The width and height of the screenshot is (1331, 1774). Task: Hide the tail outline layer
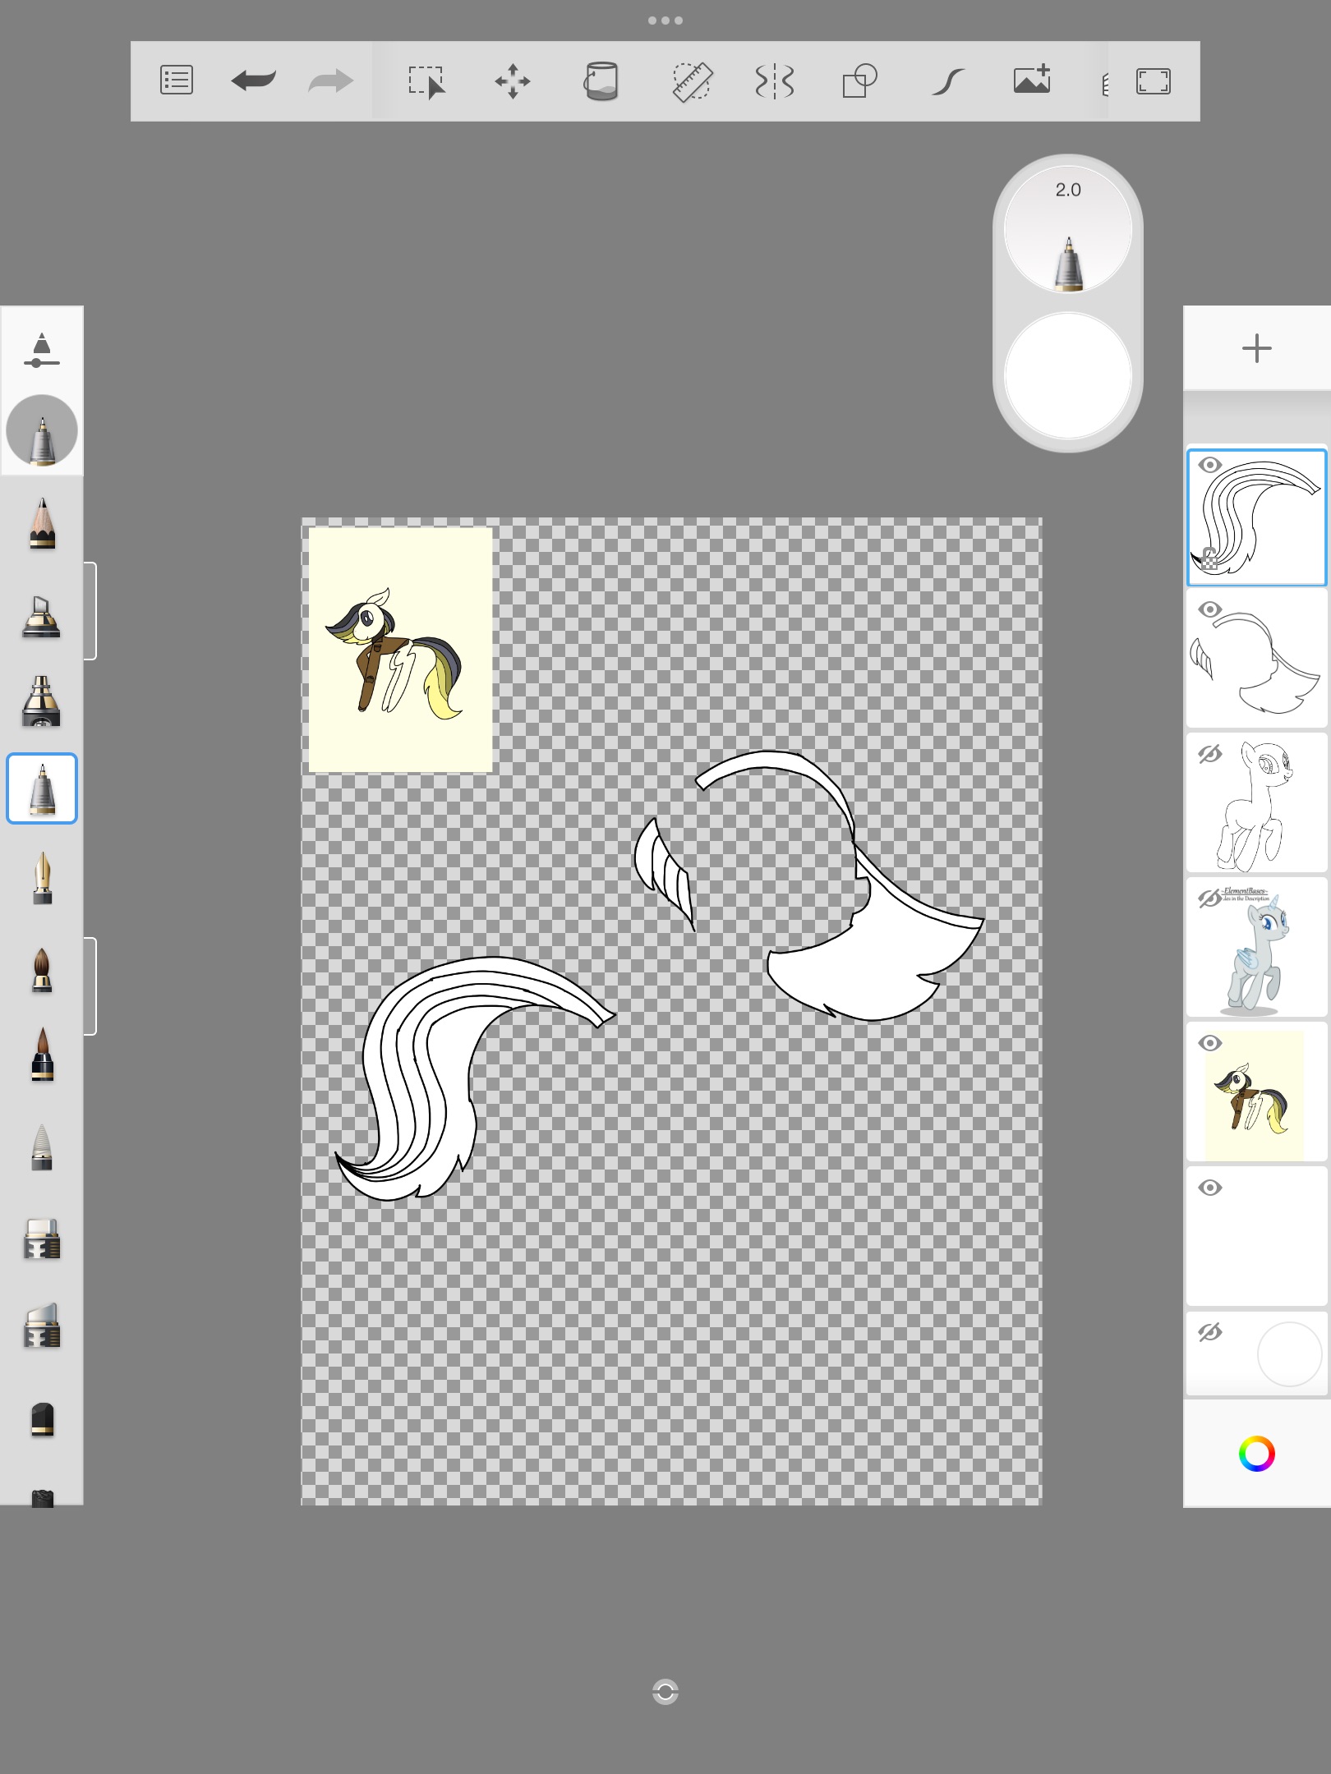[x=1210, y=466]
